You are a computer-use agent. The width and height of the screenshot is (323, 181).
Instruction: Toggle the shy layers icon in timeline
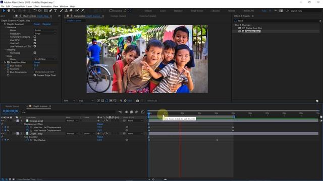[127, 112]
